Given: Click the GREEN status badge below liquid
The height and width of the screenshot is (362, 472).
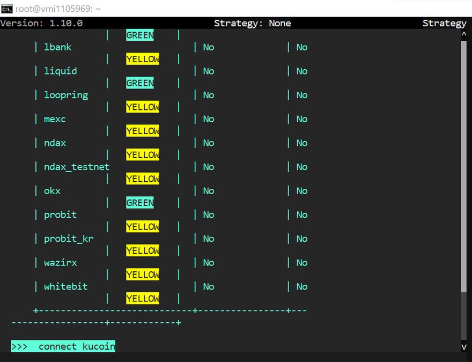Looking at the screenshot, I should pos(140,83).
